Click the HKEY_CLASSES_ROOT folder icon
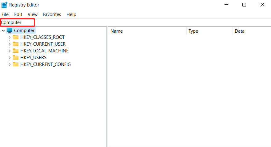This screenshot has width=271, height=147. tap(16, 37)
